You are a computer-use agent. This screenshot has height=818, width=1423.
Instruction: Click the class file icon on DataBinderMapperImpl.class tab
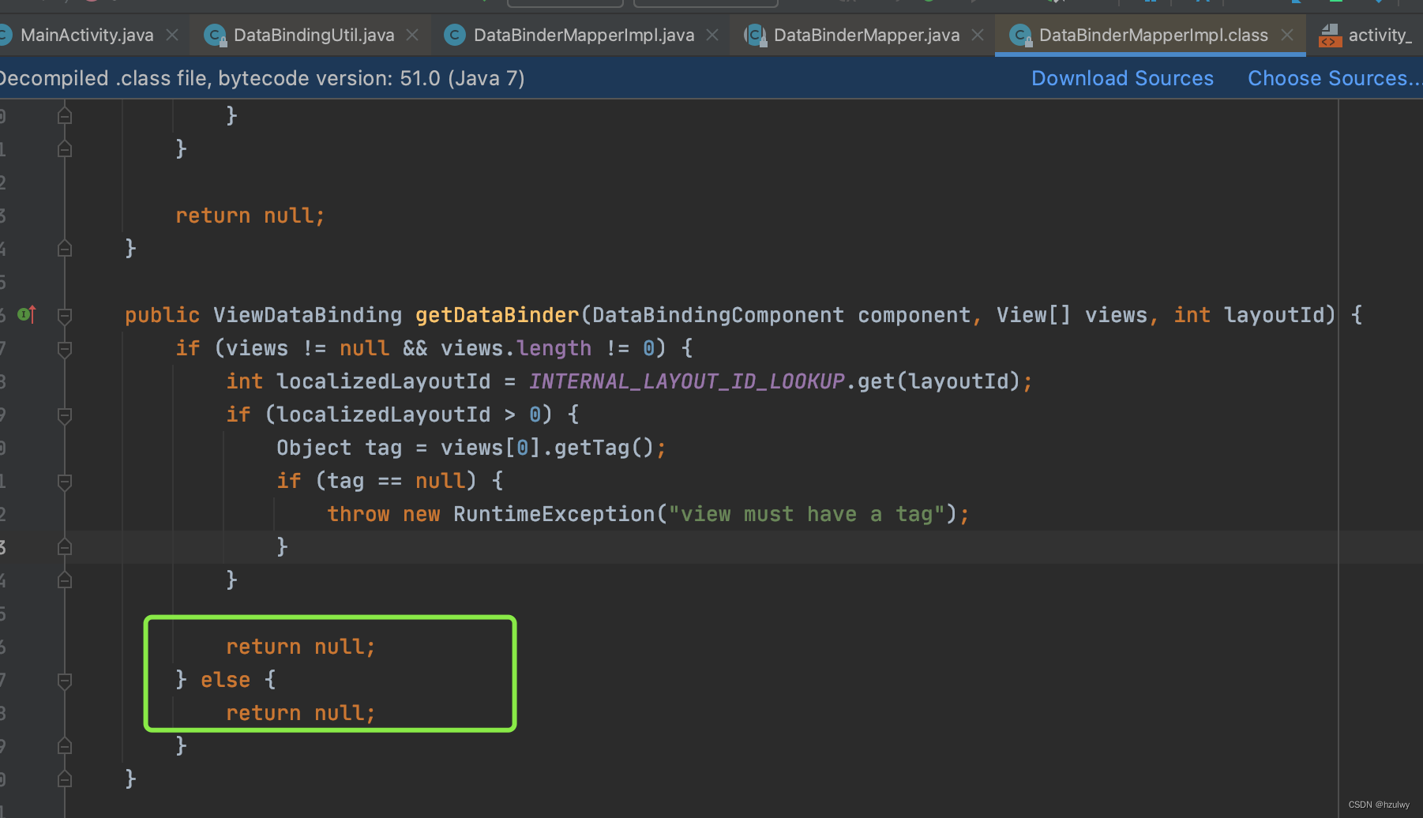[1020, 35]
